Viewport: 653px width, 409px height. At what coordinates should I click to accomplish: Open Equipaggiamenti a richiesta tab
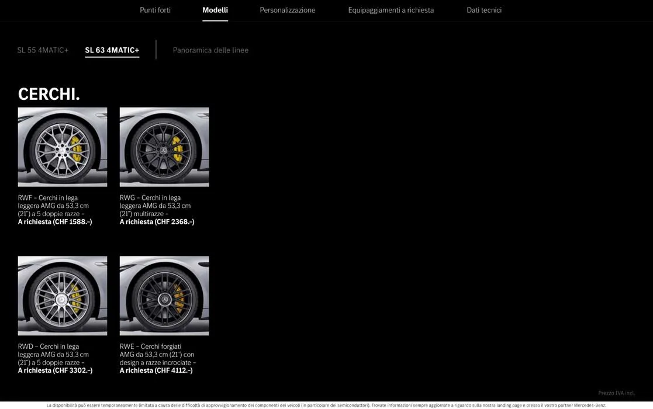391,10
